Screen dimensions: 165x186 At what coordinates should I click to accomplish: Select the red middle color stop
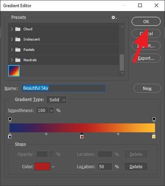pos(82,136)
